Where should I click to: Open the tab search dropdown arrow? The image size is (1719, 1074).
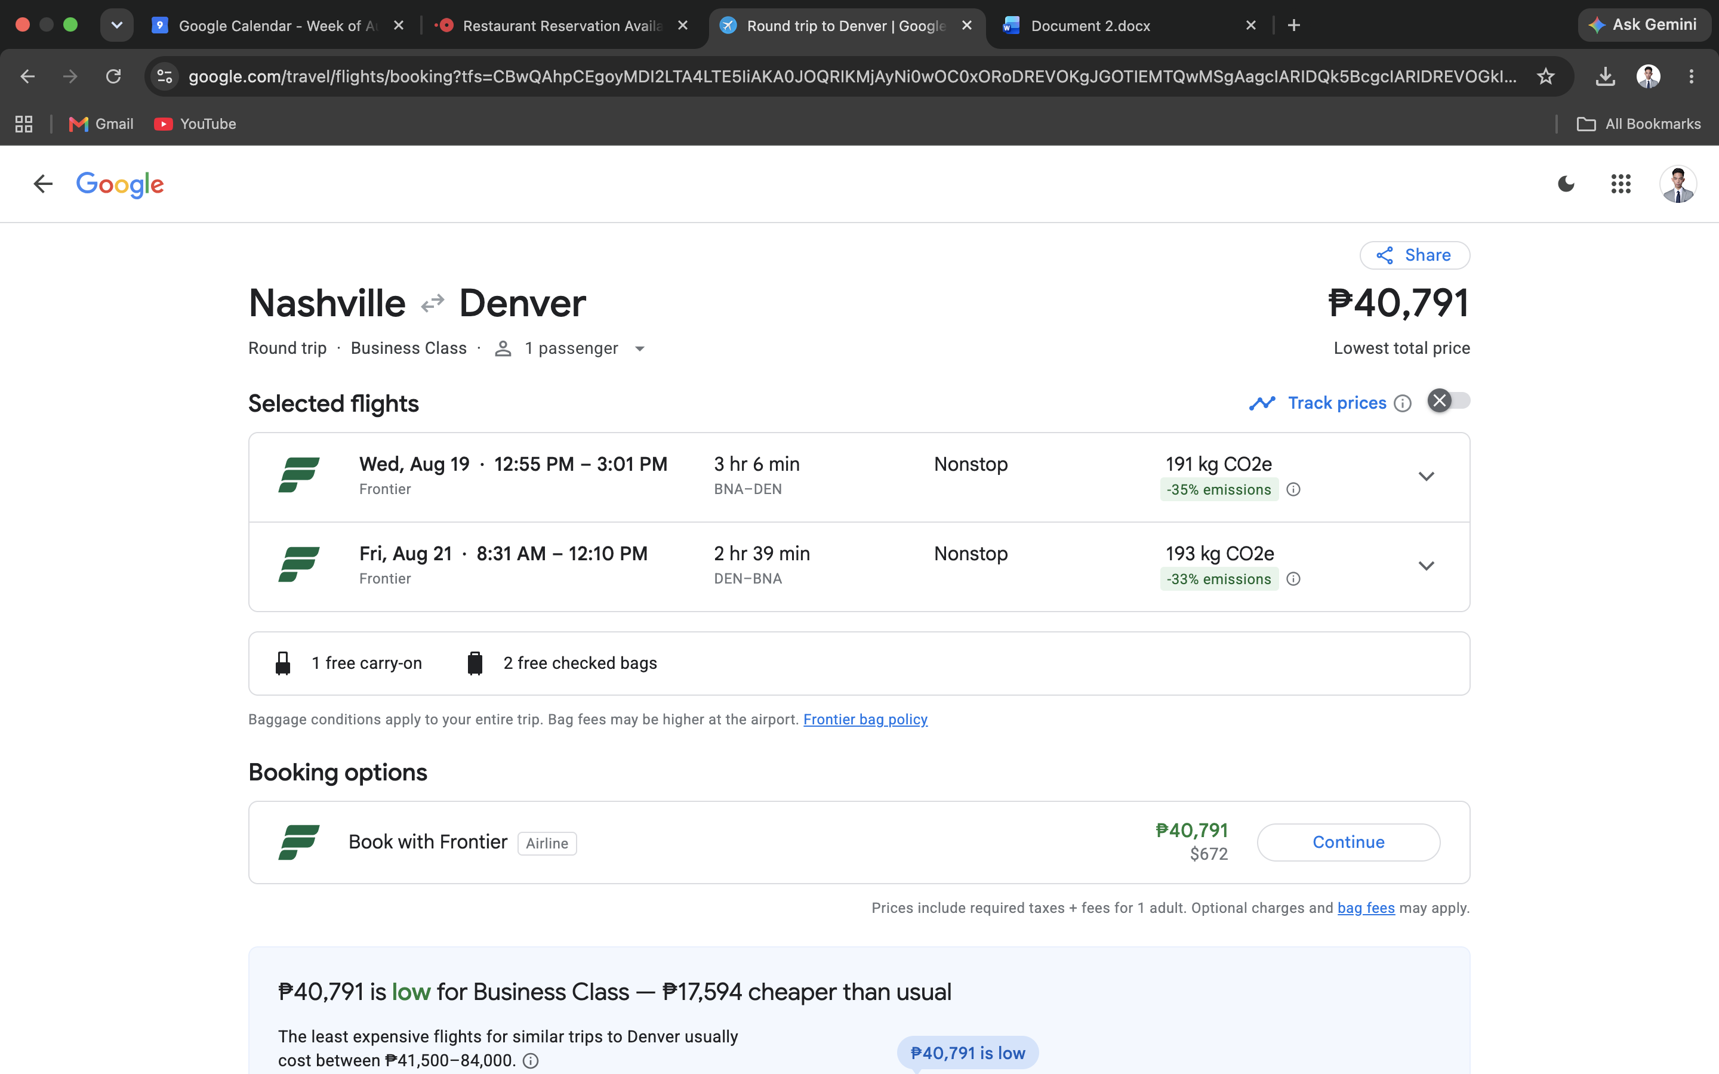click(117, 26)
